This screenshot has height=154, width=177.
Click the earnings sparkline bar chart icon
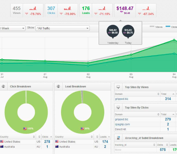tap(146, 8)
